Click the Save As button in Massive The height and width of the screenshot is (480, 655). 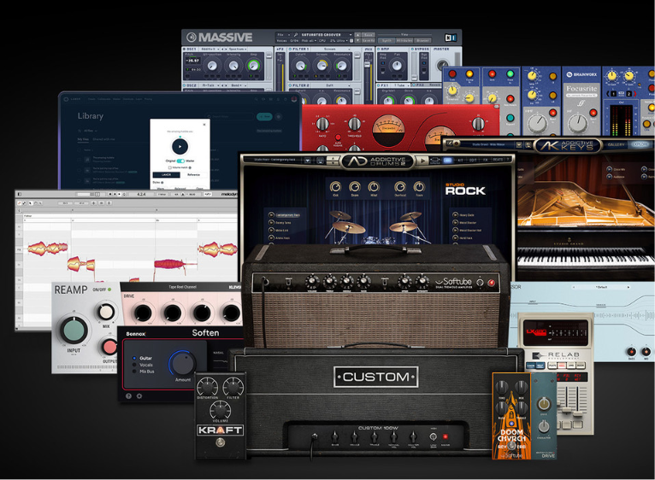369,40
